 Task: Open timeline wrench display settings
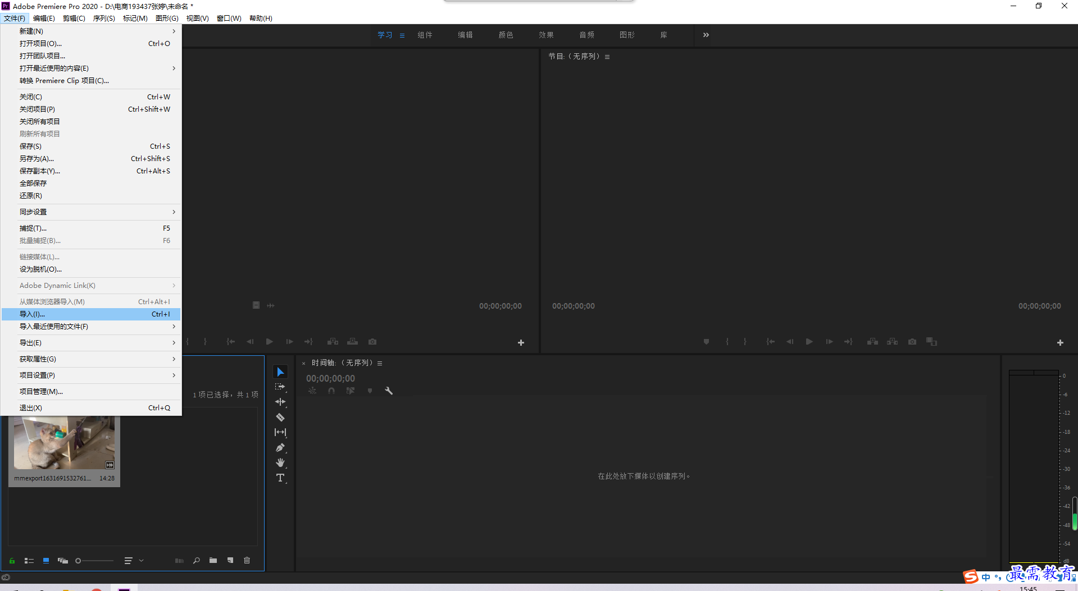click(388, 391)
